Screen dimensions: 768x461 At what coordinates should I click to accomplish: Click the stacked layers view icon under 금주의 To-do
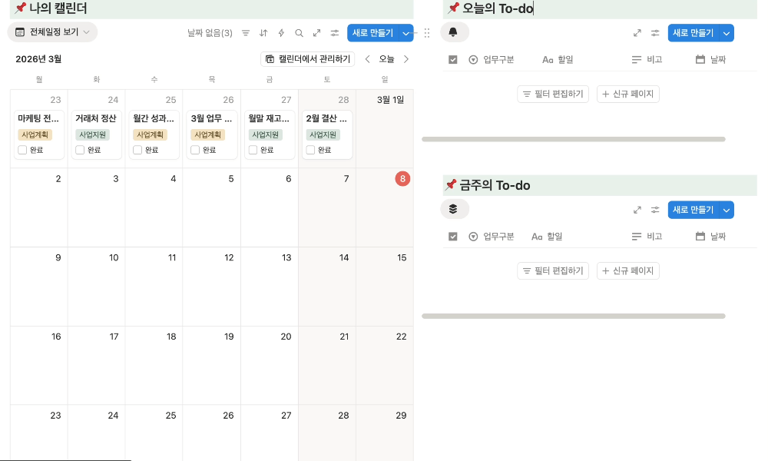click(x=453, y=209)
